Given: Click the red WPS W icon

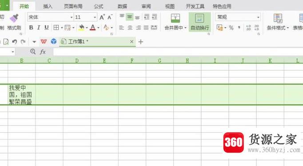Looking at the screenshot, I should [x=44, y=41].
